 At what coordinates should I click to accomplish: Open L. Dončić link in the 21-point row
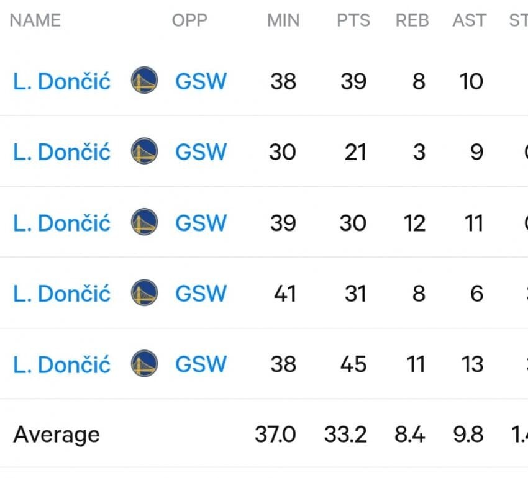pos(61,152)
